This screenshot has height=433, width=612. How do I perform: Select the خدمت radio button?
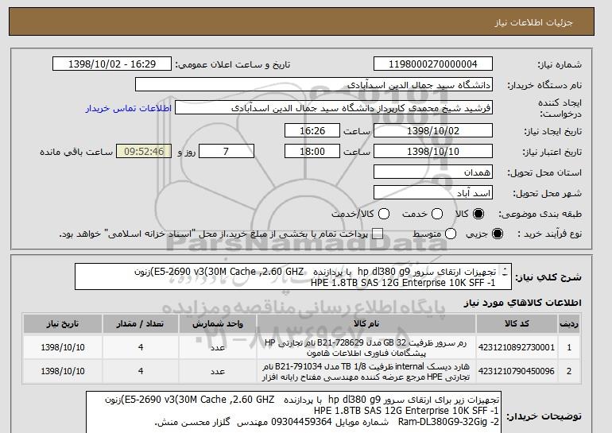click(x=437, y=214)
